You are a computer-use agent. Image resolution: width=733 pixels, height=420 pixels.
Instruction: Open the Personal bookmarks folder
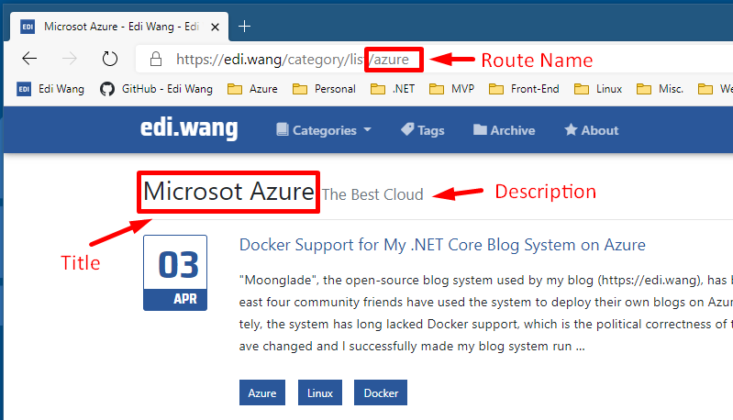pos(324,89)
